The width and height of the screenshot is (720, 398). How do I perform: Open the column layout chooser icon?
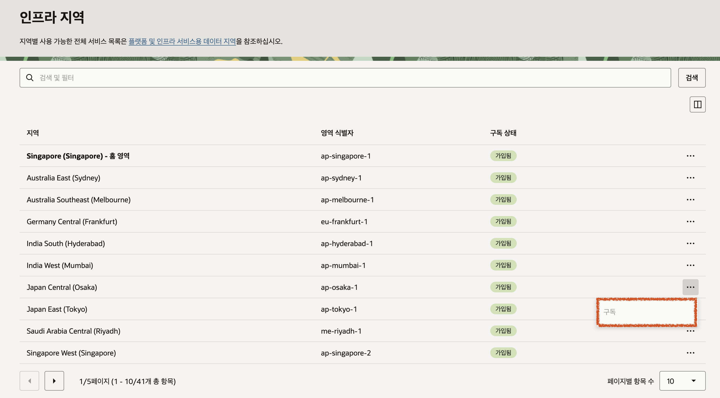tap(697, 105)
